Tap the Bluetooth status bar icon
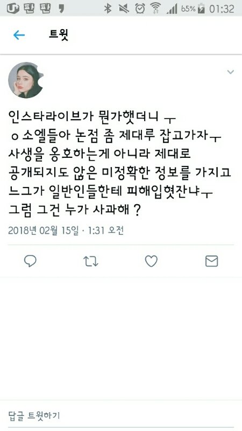 click(x=108, y=9)
